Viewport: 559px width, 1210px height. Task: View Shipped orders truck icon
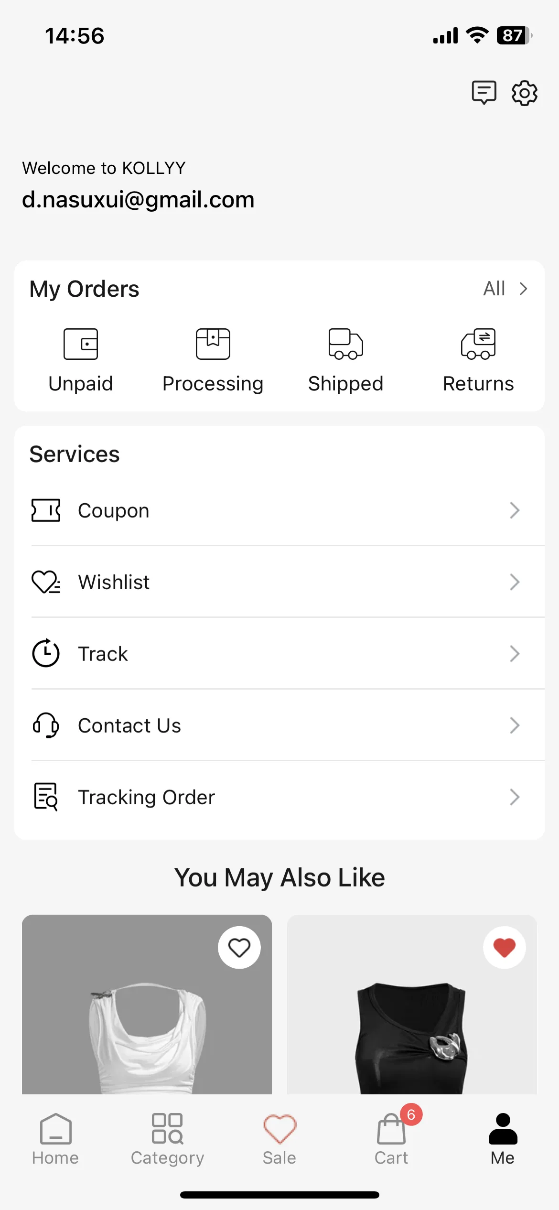[345, 344]
